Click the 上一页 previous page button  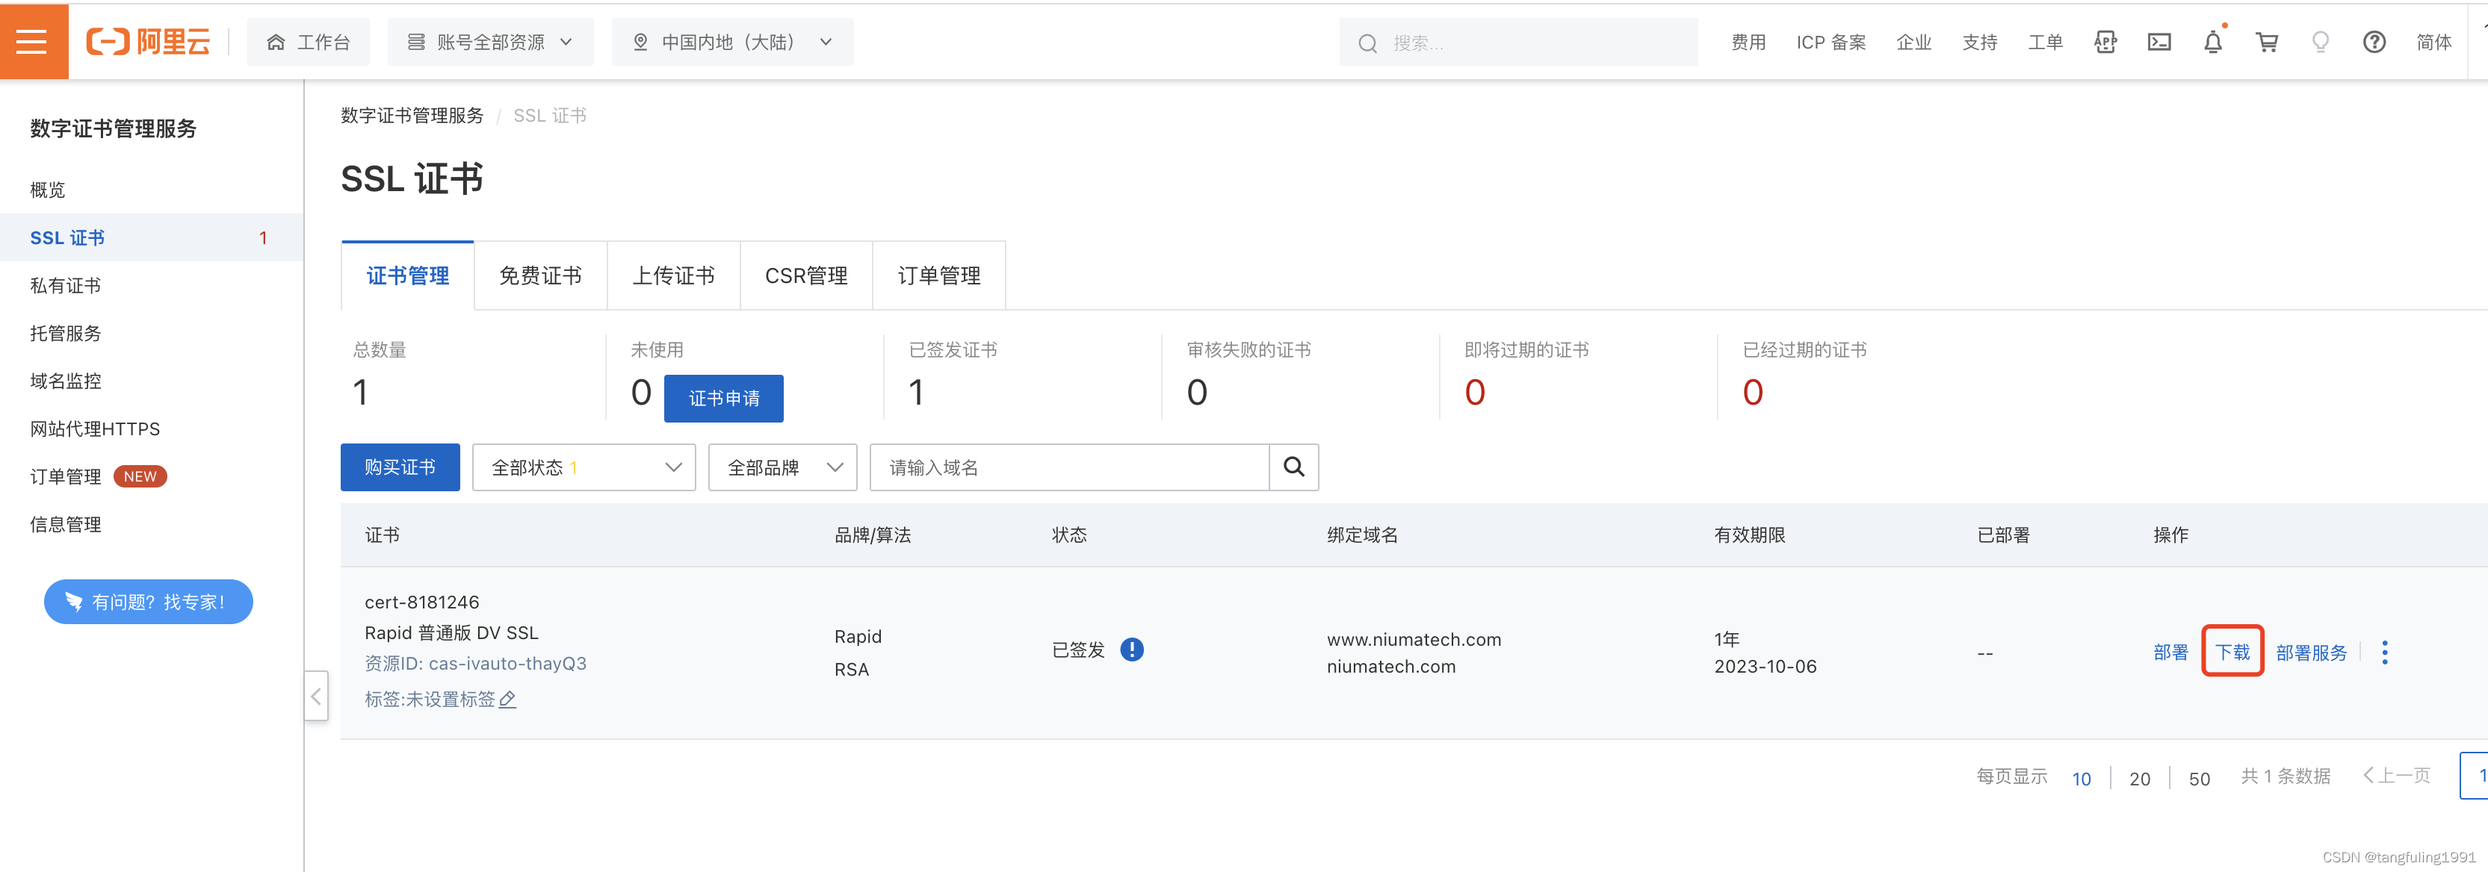(x=2396, y=776)
